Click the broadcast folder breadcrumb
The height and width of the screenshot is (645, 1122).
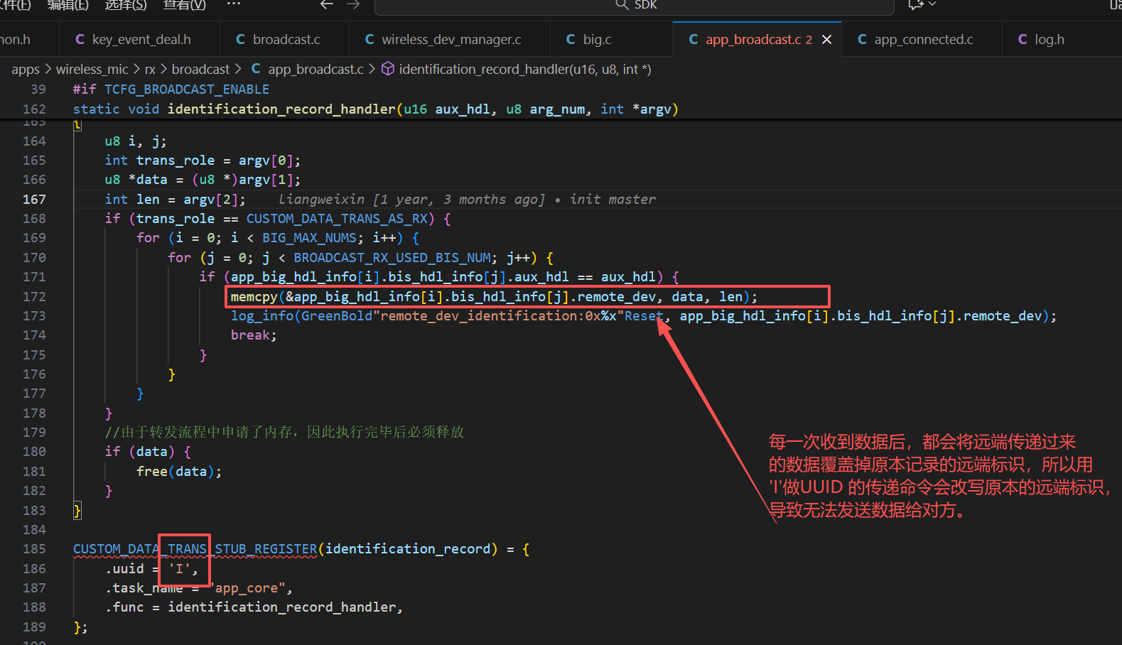click(200, 70)
